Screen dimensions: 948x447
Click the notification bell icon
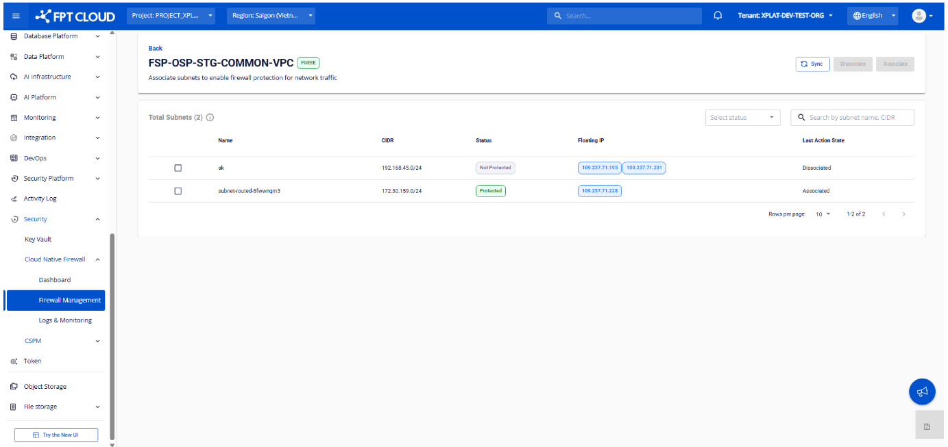[718, 16]
